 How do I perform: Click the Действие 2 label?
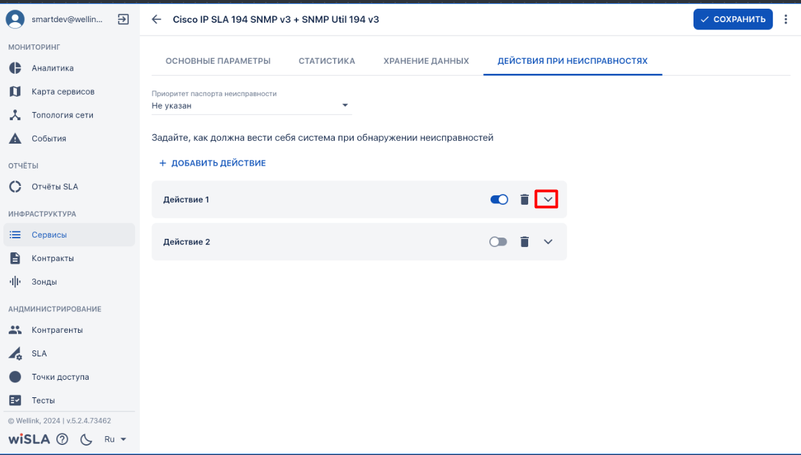point(186,242)
